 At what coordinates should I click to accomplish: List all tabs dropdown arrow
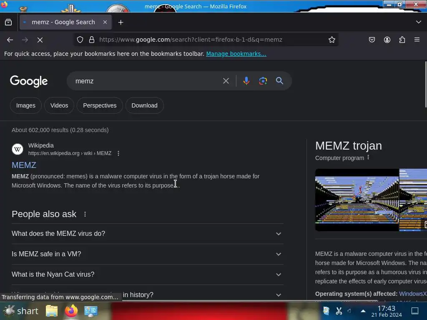pyautogui.click(x=418, y=22)
